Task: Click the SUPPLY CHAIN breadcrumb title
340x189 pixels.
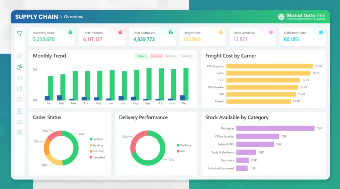Action: pyautogui.click(x=37, y=17)
